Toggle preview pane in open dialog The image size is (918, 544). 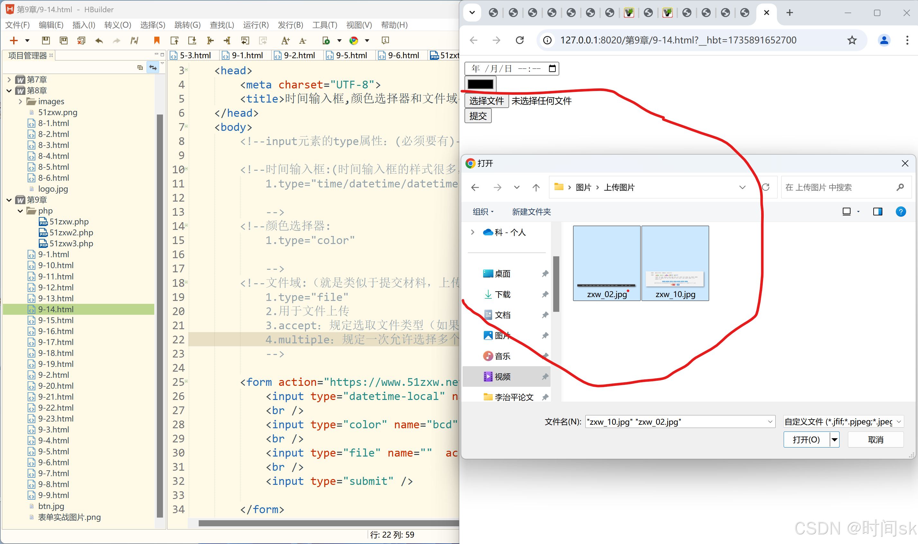coord(877,212)
